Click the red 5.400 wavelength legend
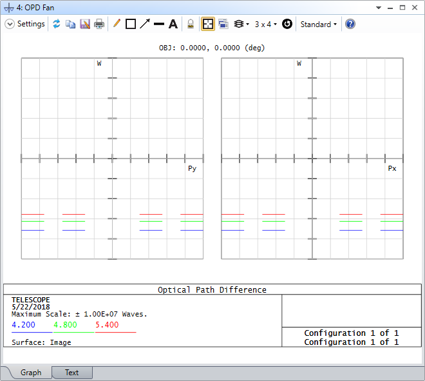Image resolution: width=425 pixels, height=381 pixels. pos(107,325)
